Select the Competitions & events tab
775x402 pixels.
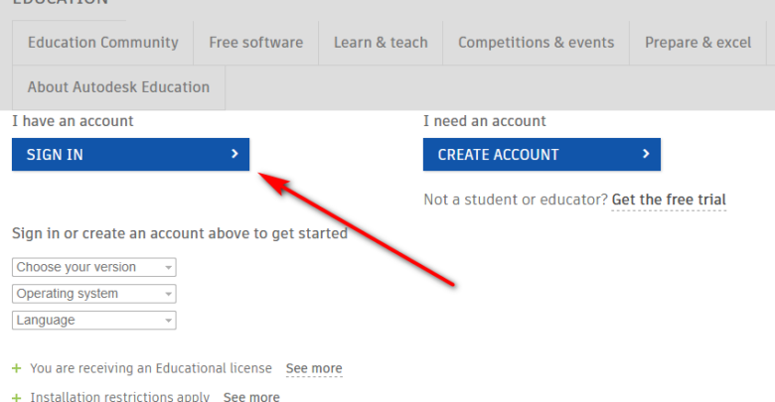pyautogui.click(x=537, y=43)
